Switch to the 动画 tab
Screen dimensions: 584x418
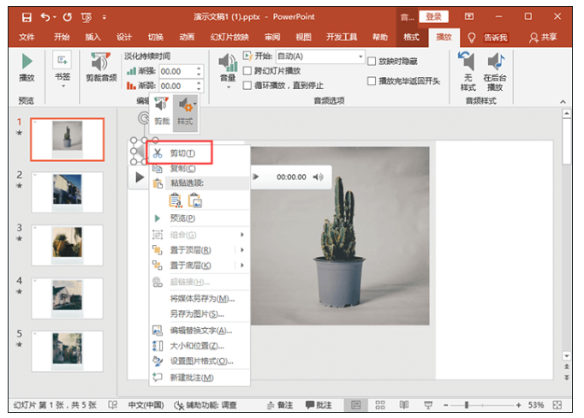pos(187,37)
